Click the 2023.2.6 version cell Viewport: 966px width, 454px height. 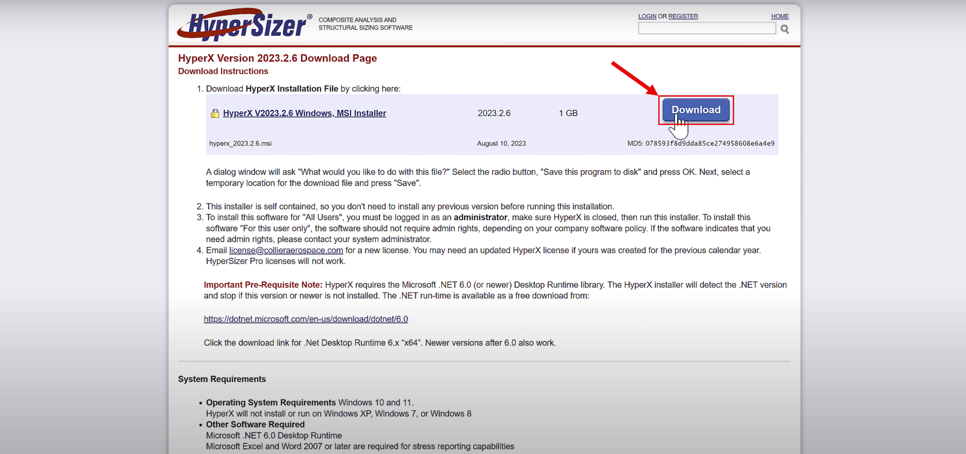click(x=494, y=113)
